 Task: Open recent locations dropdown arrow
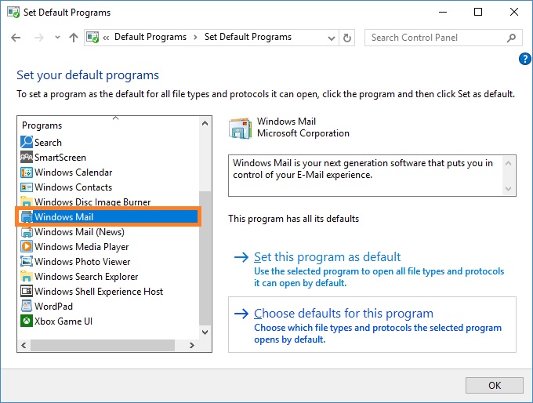pyautogui.click(x=57, y=38)
